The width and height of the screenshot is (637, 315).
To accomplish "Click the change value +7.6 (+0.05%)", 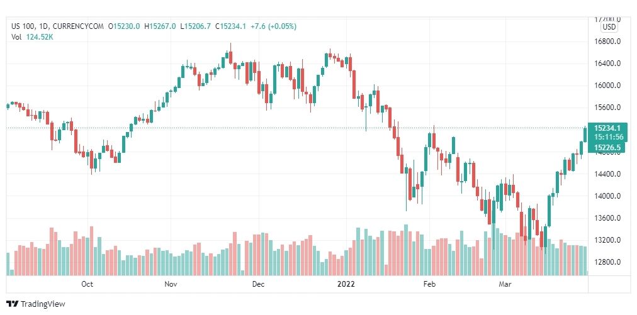I will point(273,26).
